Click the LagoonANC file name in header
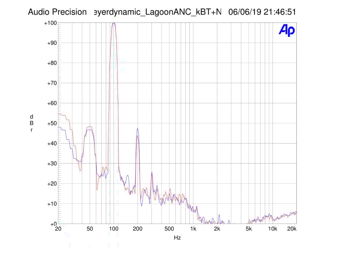 (x=157, y=12)
